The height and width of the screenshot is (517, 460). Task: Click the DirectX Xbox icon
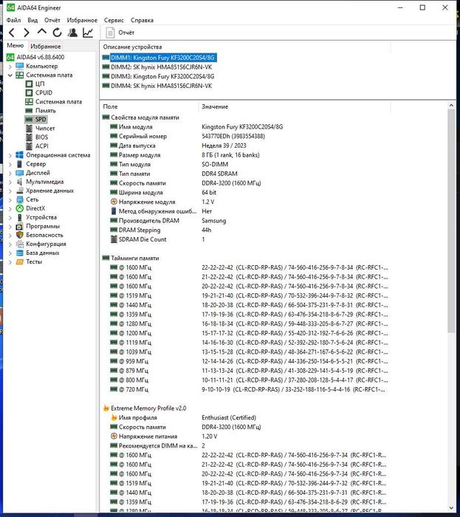pyautogui.click(x=20, y=208)
